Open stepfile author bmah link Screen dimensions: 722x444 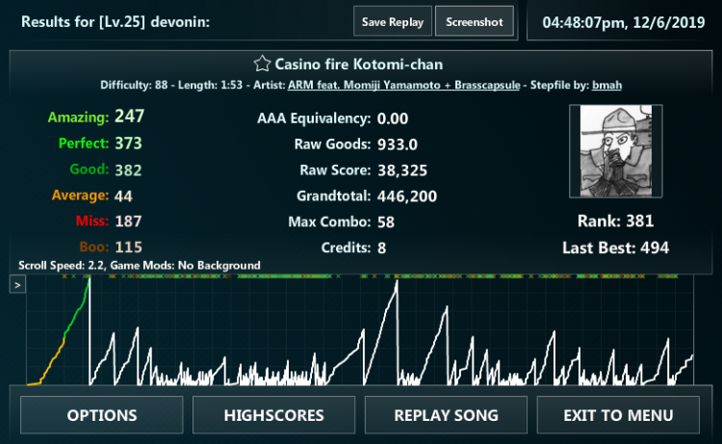coord(606,85)
